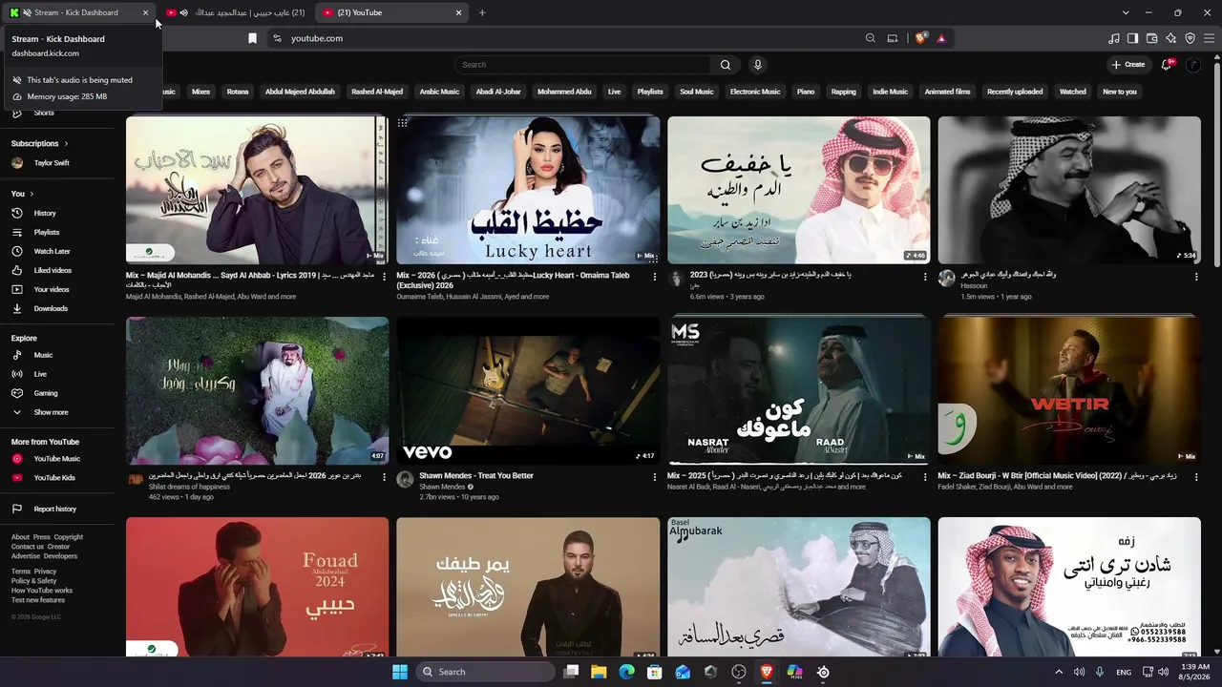The height and width of the screenshot is (687, 1222).
Task: Open the tab search dropdown arrow
Action: coord(1126,12)
